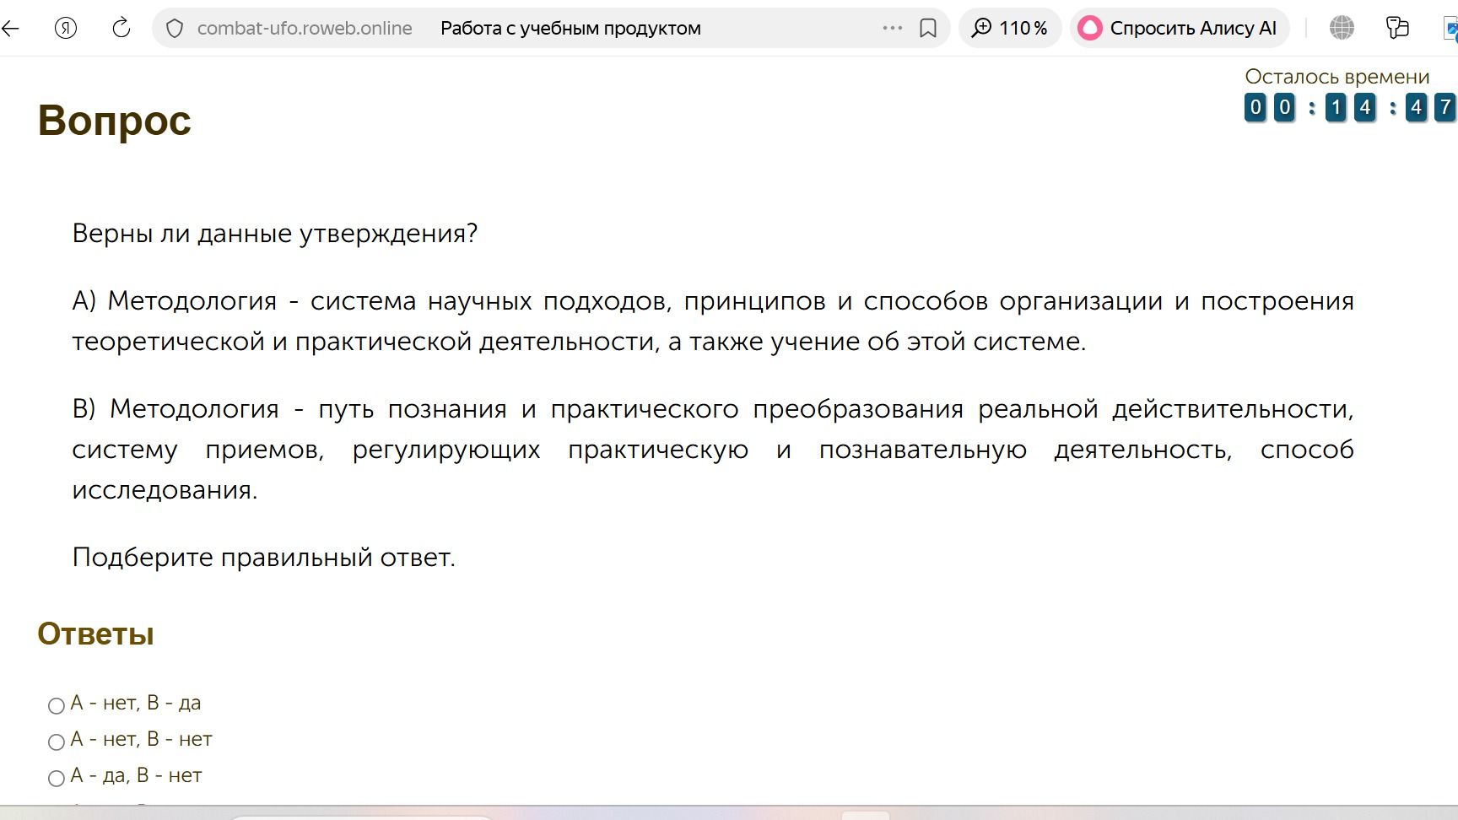Viewport: 1458px width, 820px height.
Task: Click the combat-ufo.roweb.online address field
Action: click(x=305, y=28)
